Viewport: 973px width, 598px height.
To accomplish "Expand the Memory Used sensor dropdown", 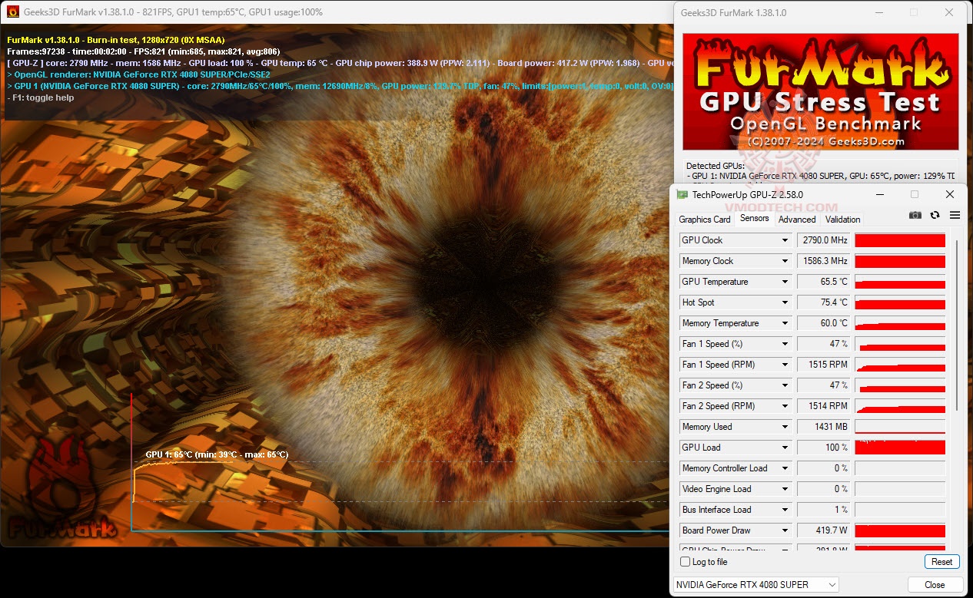I will click(785, 427).
